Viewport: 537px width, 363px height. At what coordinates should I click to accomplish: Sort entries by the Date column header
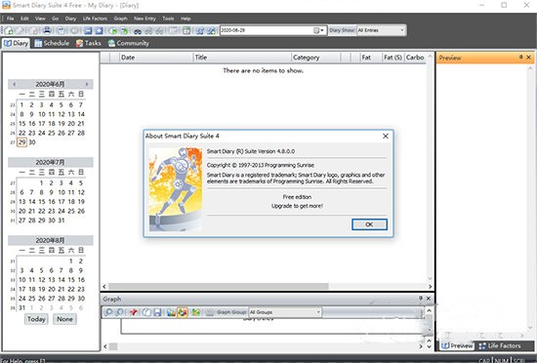(156, 58)
